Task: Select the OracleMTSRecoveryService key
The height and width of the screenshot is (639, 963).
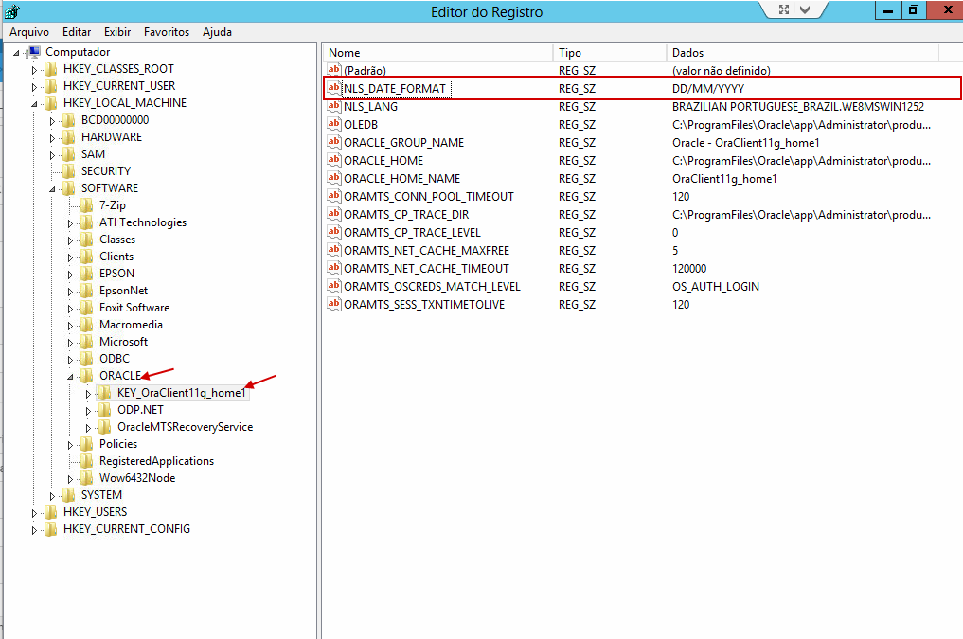Action: tap(185, 427)
